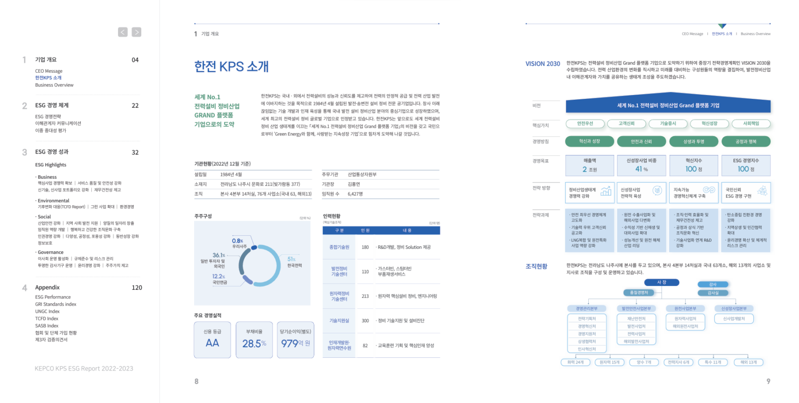Image resolution: width=799 pixels, height=403 pixels.
Task: Click the 고객신뢰 core value pill
Action: coord(626,124)
